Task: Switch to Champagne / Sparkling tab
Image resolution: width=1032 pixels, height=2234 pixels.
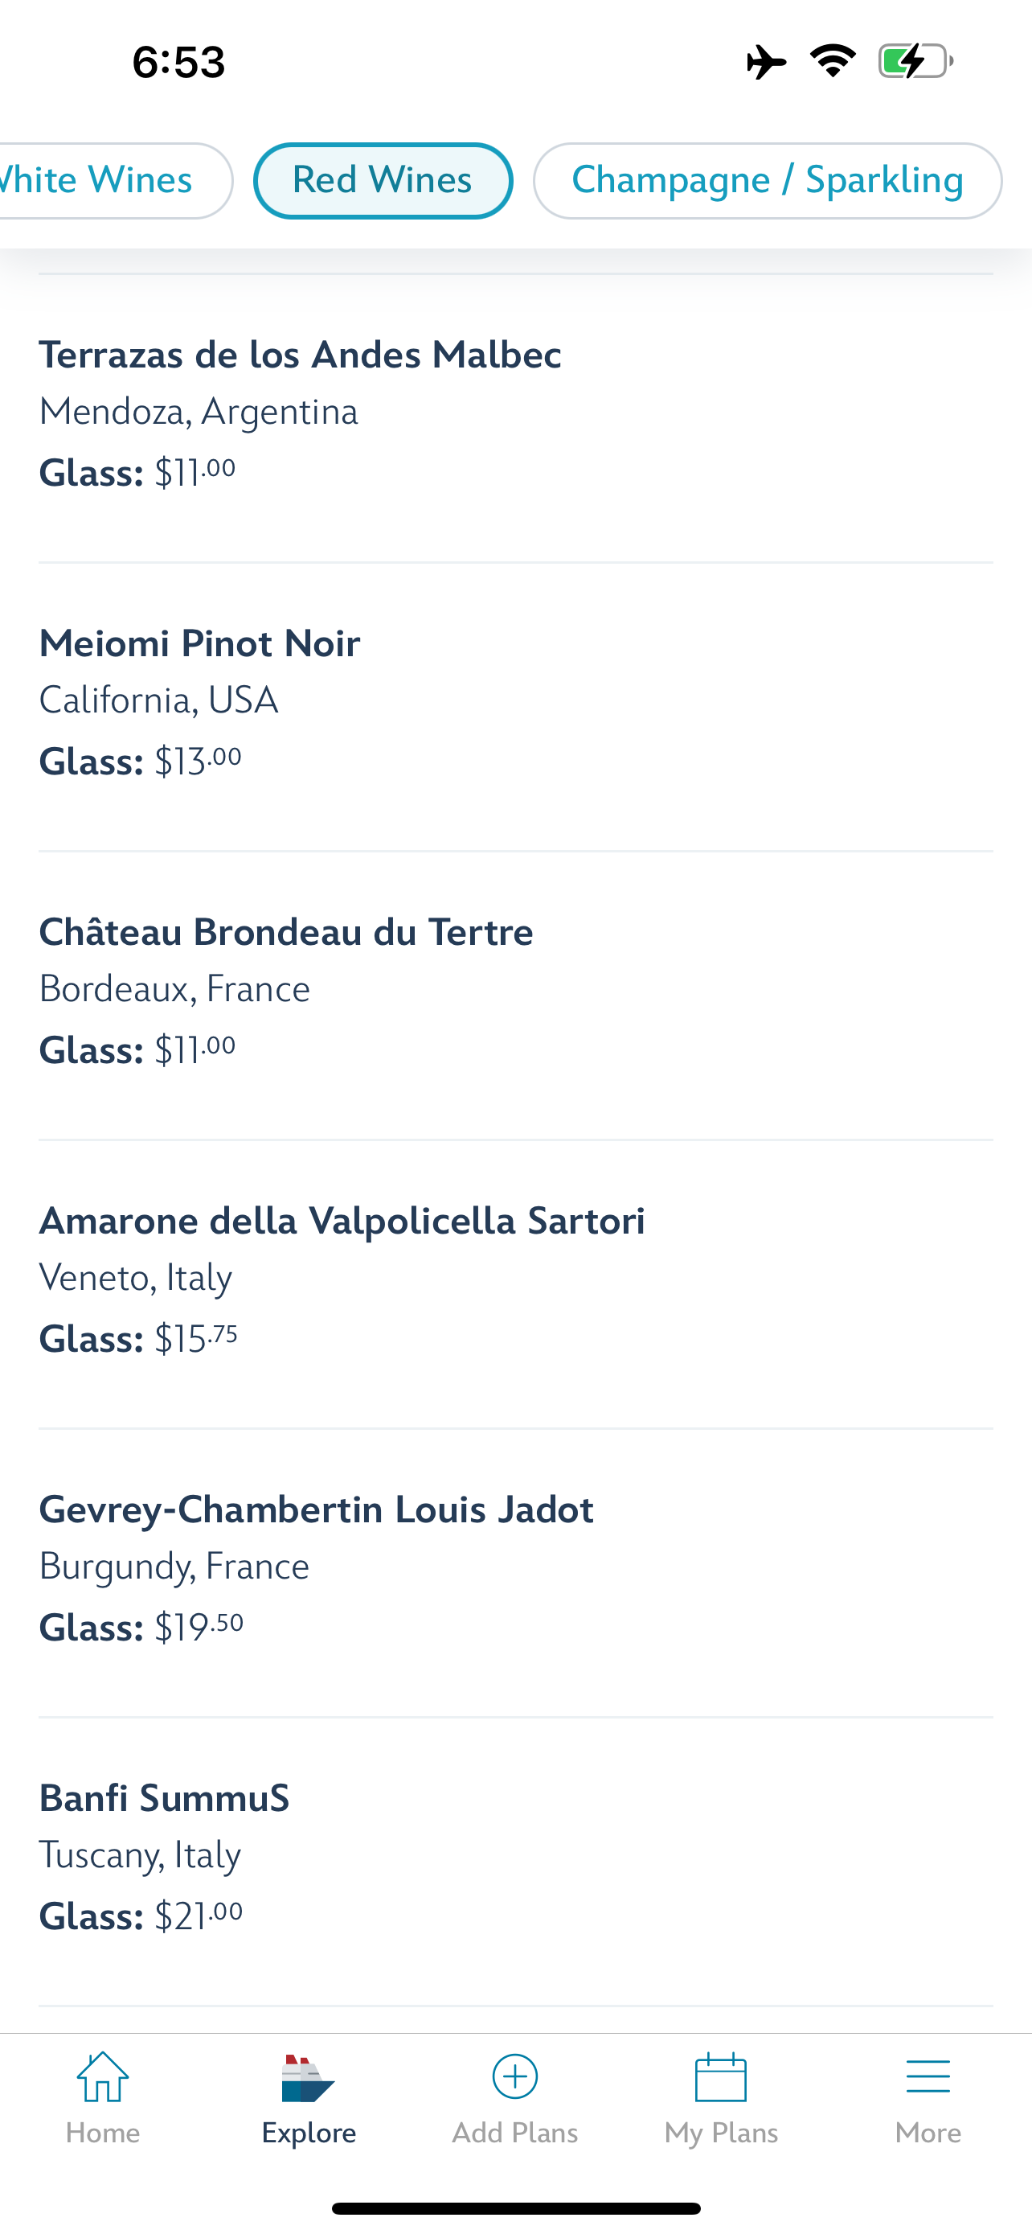Action: tap(767, 180)
